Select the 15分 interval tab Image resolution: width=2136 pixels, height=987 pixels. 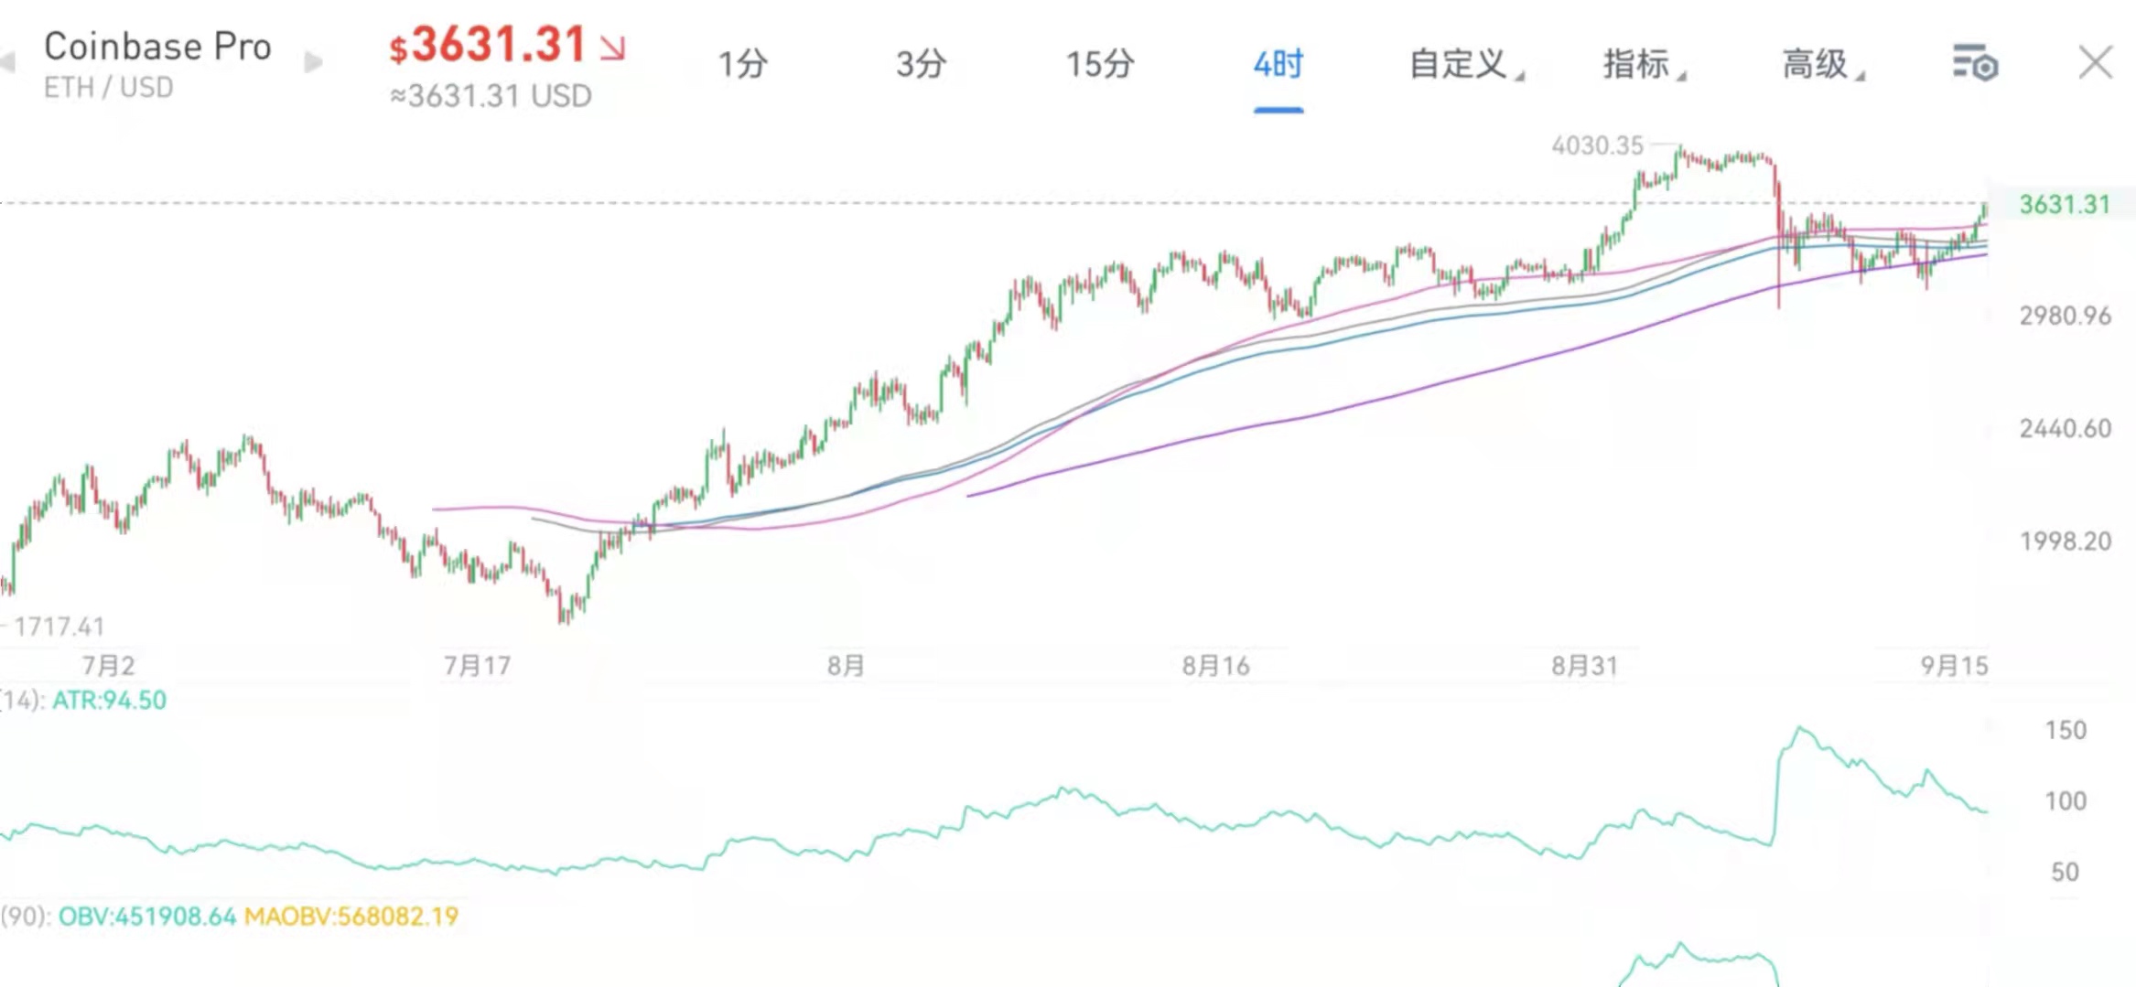[1100, 64]
